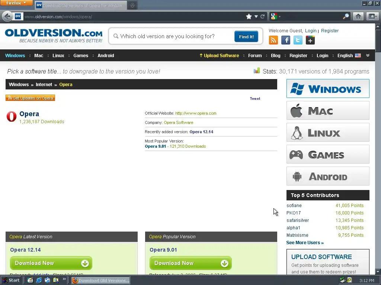Click the large Windows category banner
381x285 pixels.
328,88
